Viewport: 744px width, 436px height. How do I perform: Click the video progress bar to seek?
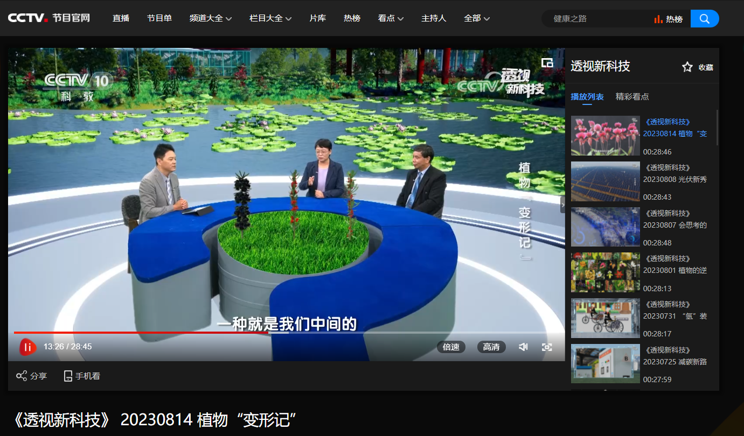tap(377, 333)
